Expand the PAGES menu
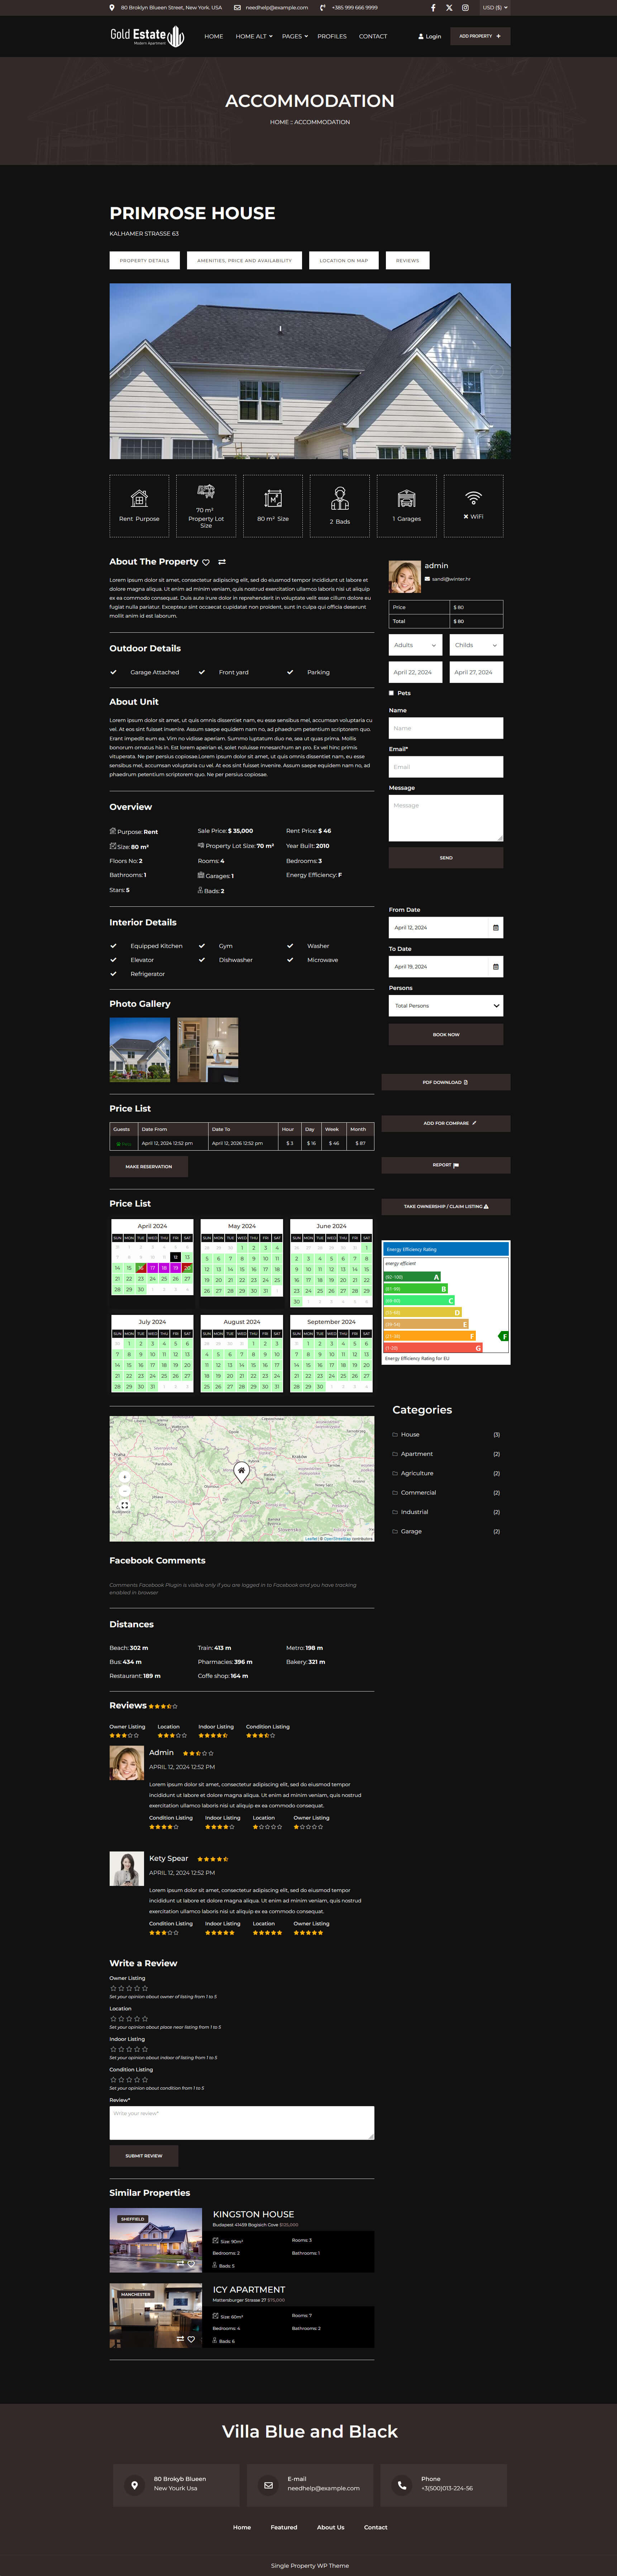The image size is (617, 2576). tap(295, 36)
